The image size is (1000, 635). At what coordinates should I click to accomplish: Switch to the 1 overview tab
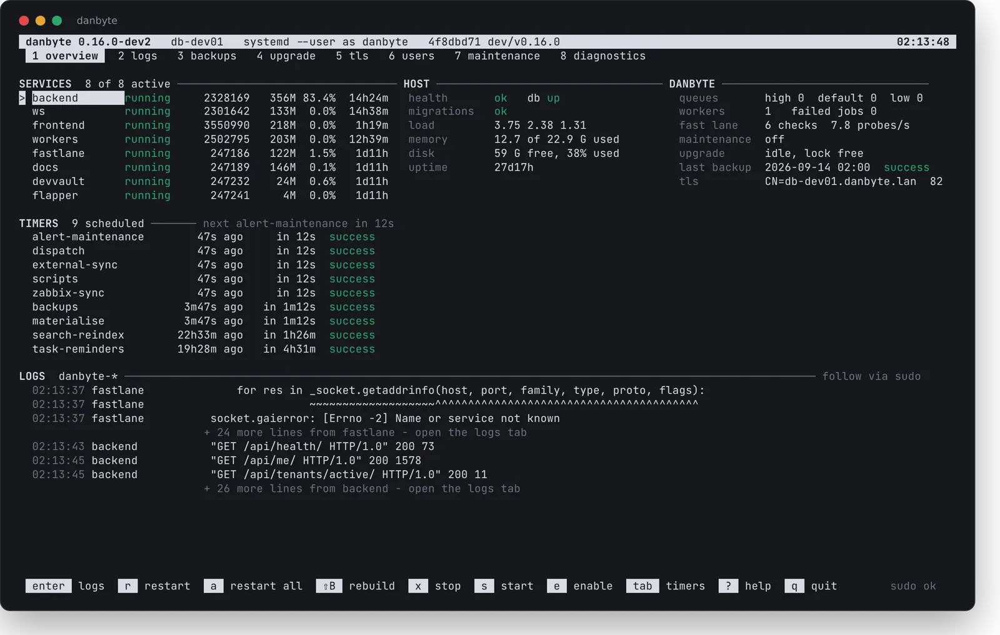65,56
